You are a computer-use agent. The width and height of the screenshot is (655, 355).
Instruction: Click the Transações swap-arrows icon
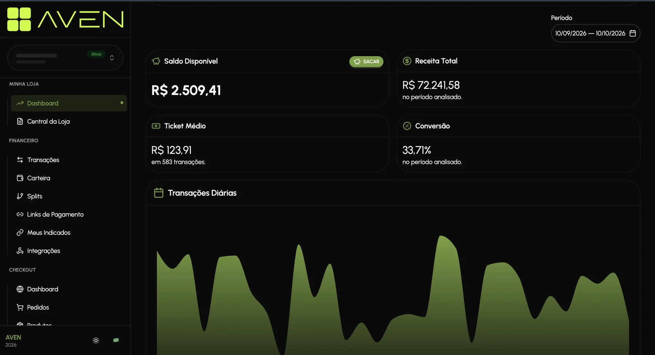(x=20, y=160)
